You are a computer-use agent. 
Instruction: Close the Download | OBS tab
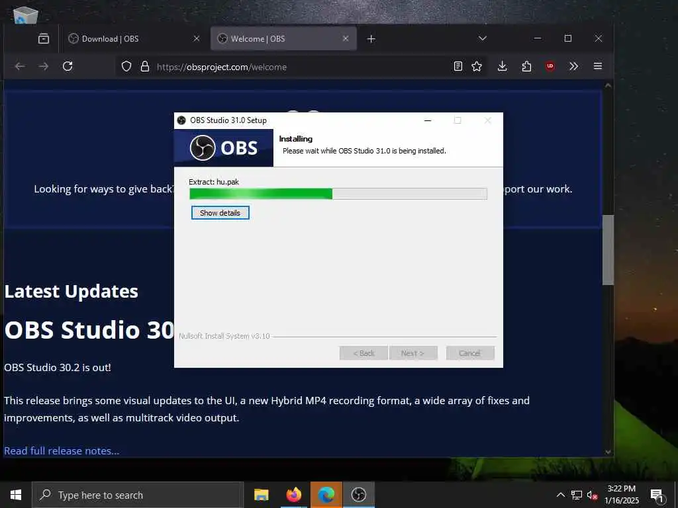pyautogui.click(x=196, y=39)
